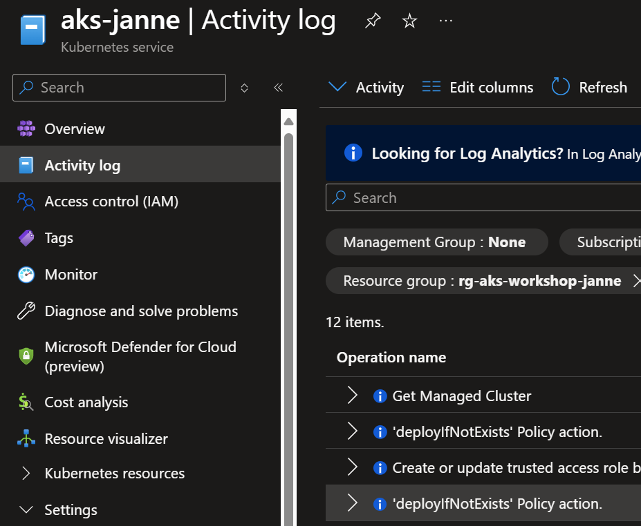Sort by the Operation name column header

[x=391, y=358]
